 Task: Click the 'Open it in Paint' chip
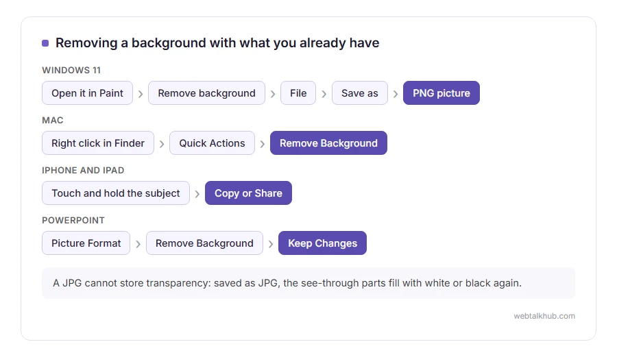[87, 93]
